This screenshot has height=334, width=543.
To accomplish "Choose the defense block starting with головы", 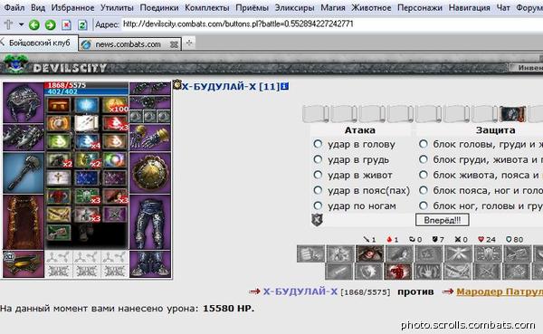I will 424,144.
